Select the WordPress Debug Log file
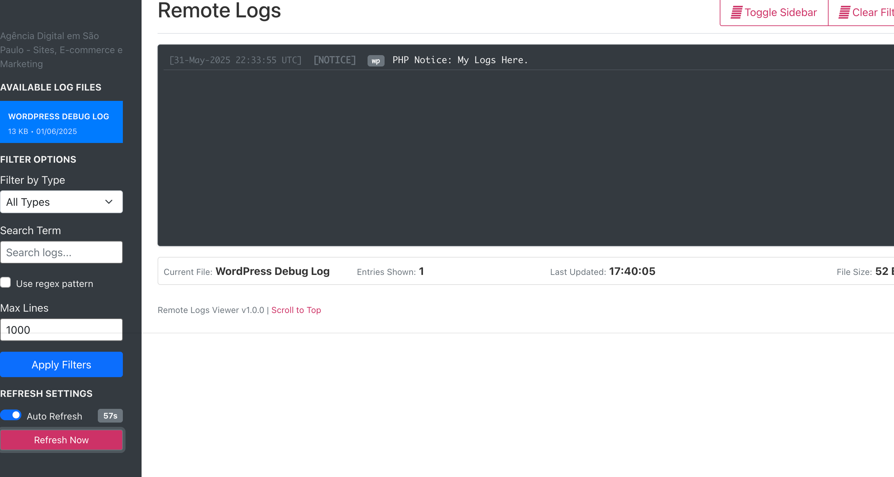The width and height of the screenshot is (894, 477). click(x=61, y=122)
